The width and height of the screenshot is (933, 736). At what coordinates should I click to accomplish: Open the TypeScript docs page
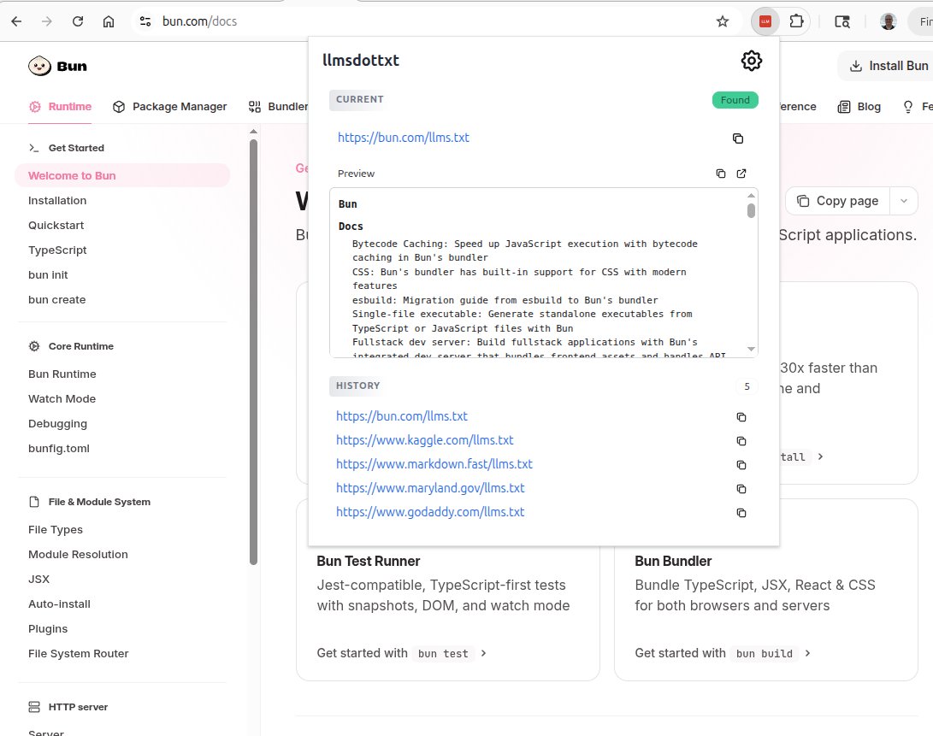point(57,250)
